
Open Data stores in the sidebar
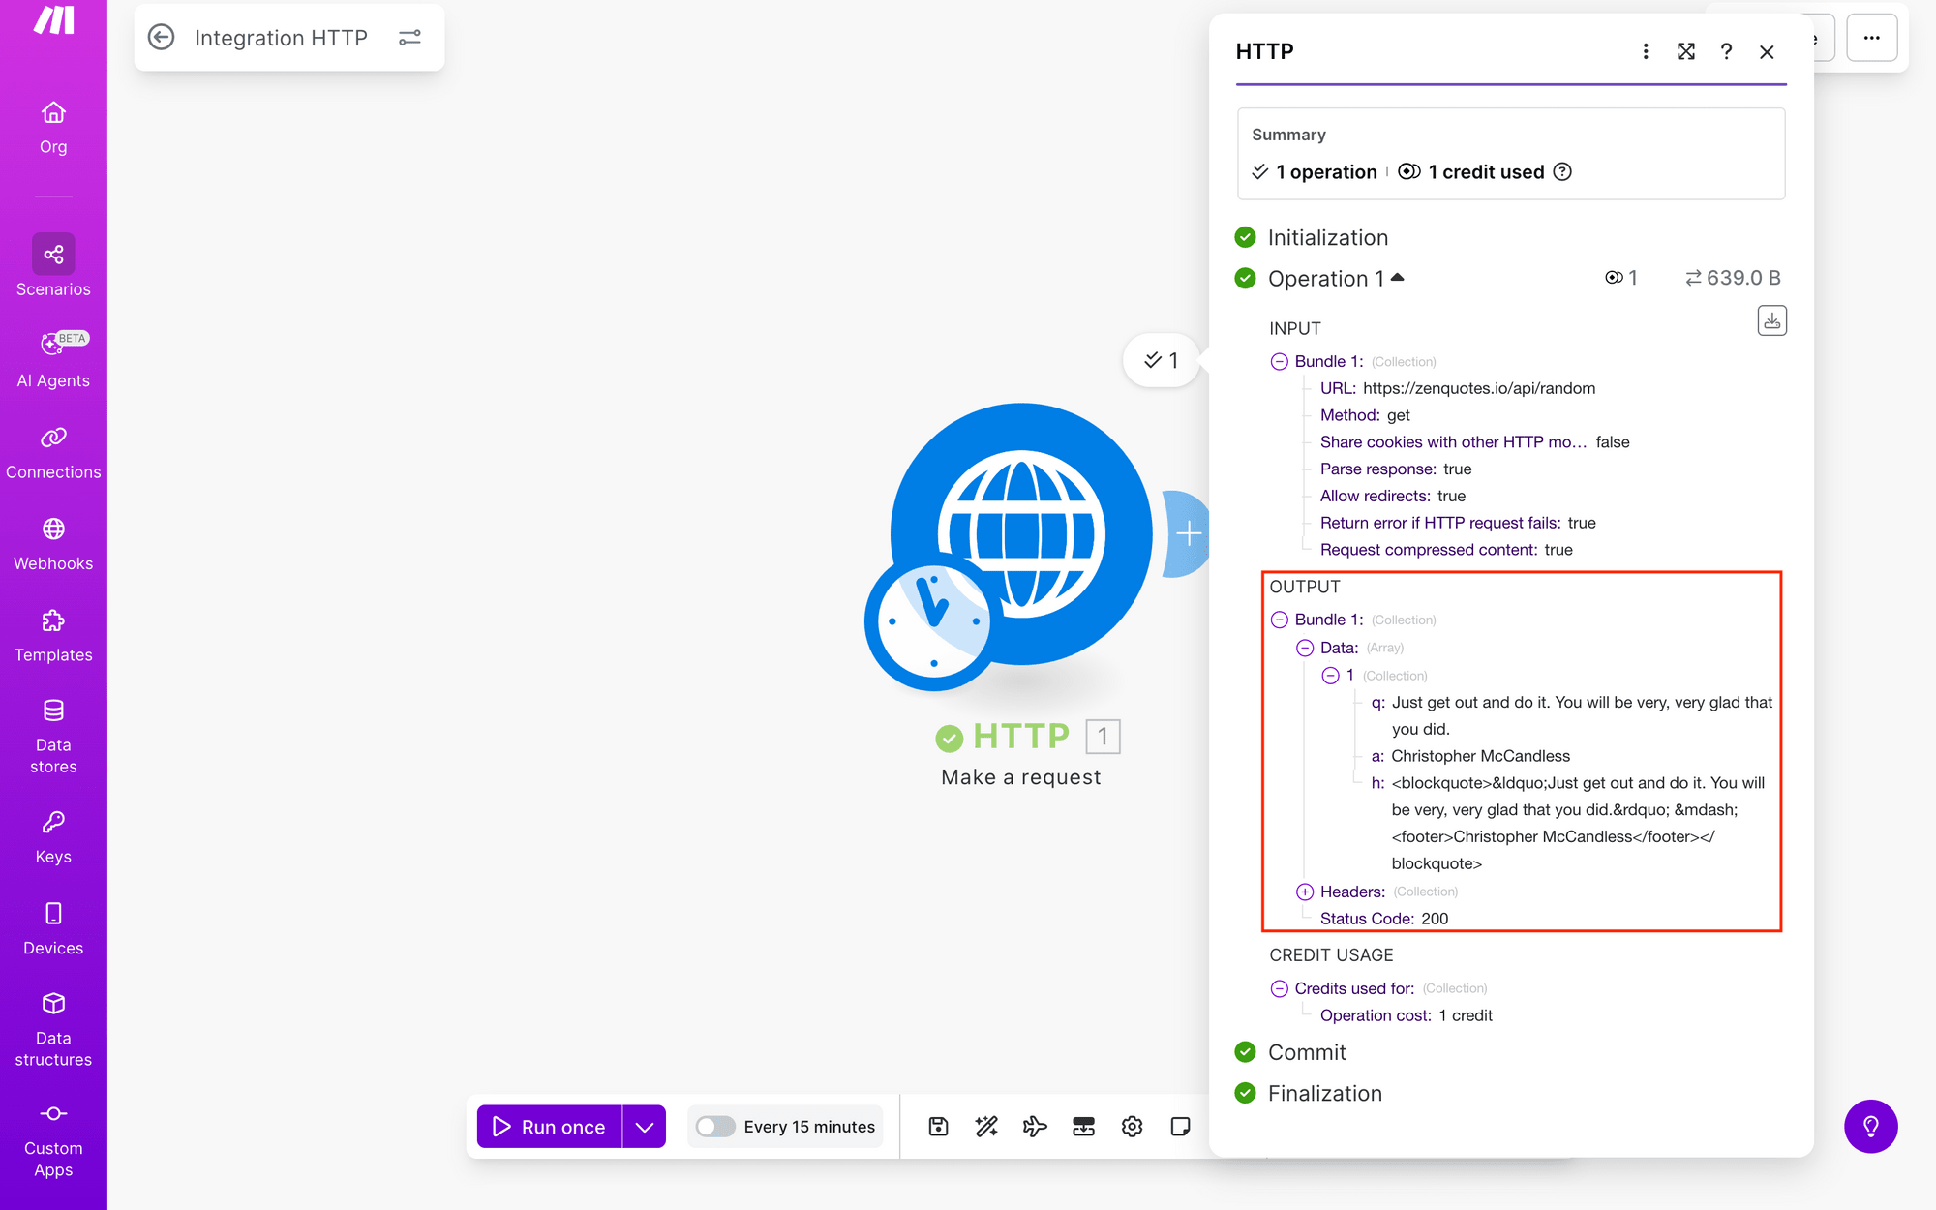53,736
